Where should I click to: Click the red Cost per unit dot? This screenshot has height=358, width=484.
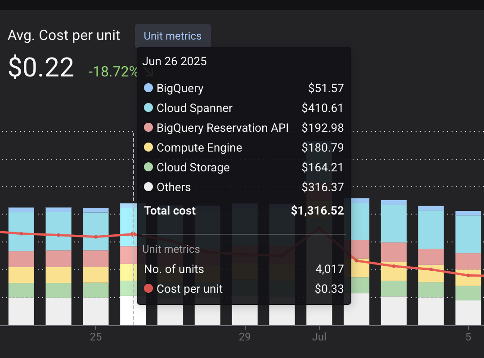pos(148,289)
